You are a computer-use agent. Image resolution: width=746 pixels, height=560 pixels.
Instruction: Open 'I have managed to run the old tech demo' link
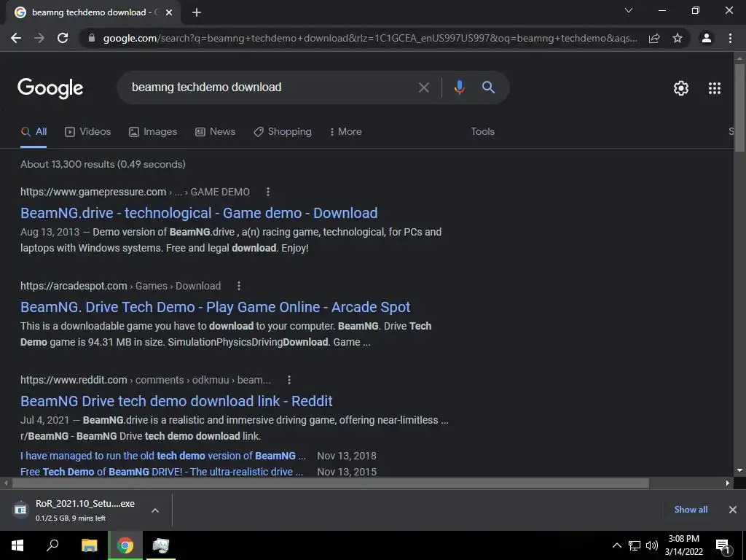(162, 456)
